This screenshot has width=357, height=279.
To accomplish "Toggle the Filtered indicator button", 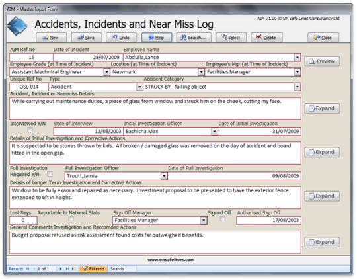I will click(x=93, y=269).
